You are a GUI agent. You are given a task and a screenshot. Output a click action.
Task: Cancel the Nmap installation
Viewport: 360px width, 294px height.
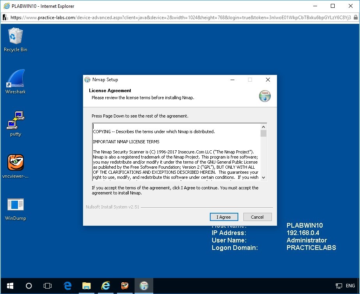(x=257, y=217)
